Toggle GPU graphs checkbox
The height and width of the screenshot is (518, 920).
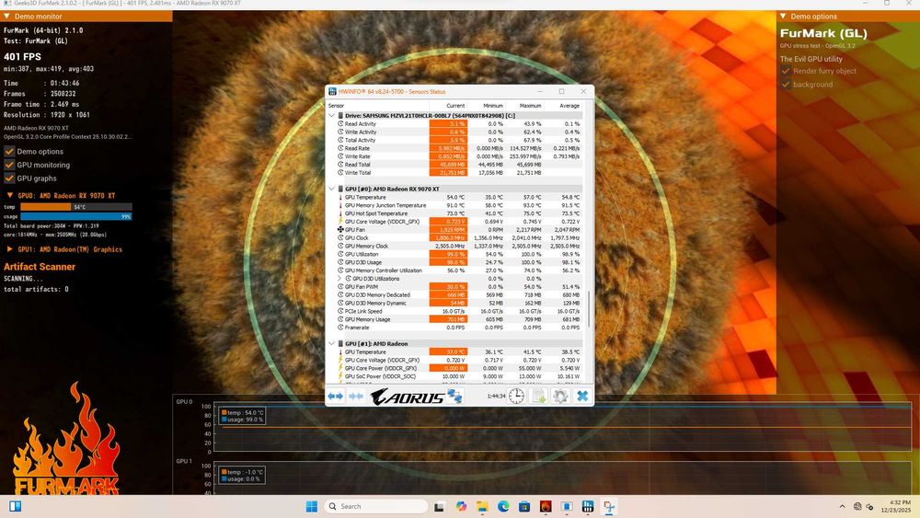pyautogui.click(x=9, y=178)
